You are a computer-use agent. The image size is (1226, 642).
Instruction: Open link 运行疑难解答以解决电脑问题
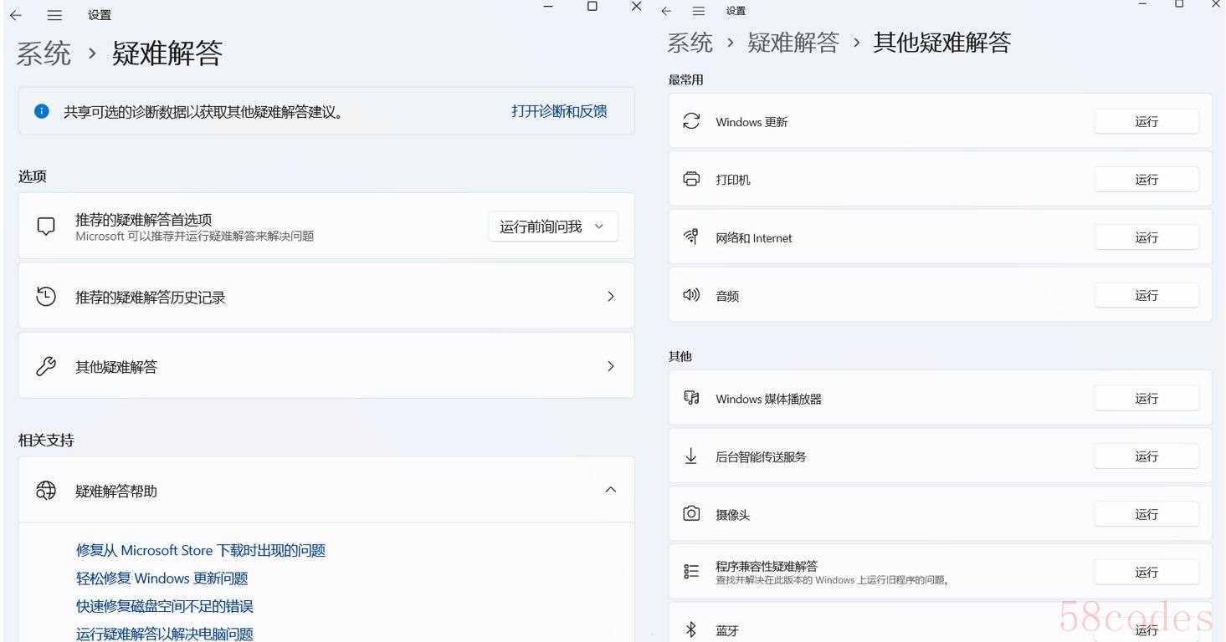pyautogui.click(x=165, y=634)
